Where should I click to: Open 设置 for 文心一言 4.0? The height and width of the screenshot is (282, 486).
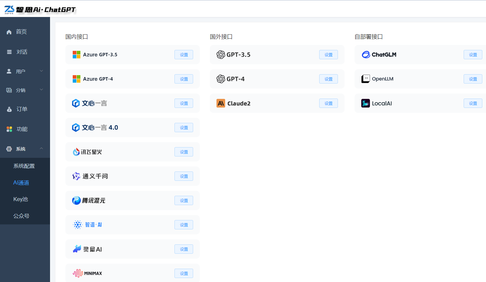click(x=184, y=128)
